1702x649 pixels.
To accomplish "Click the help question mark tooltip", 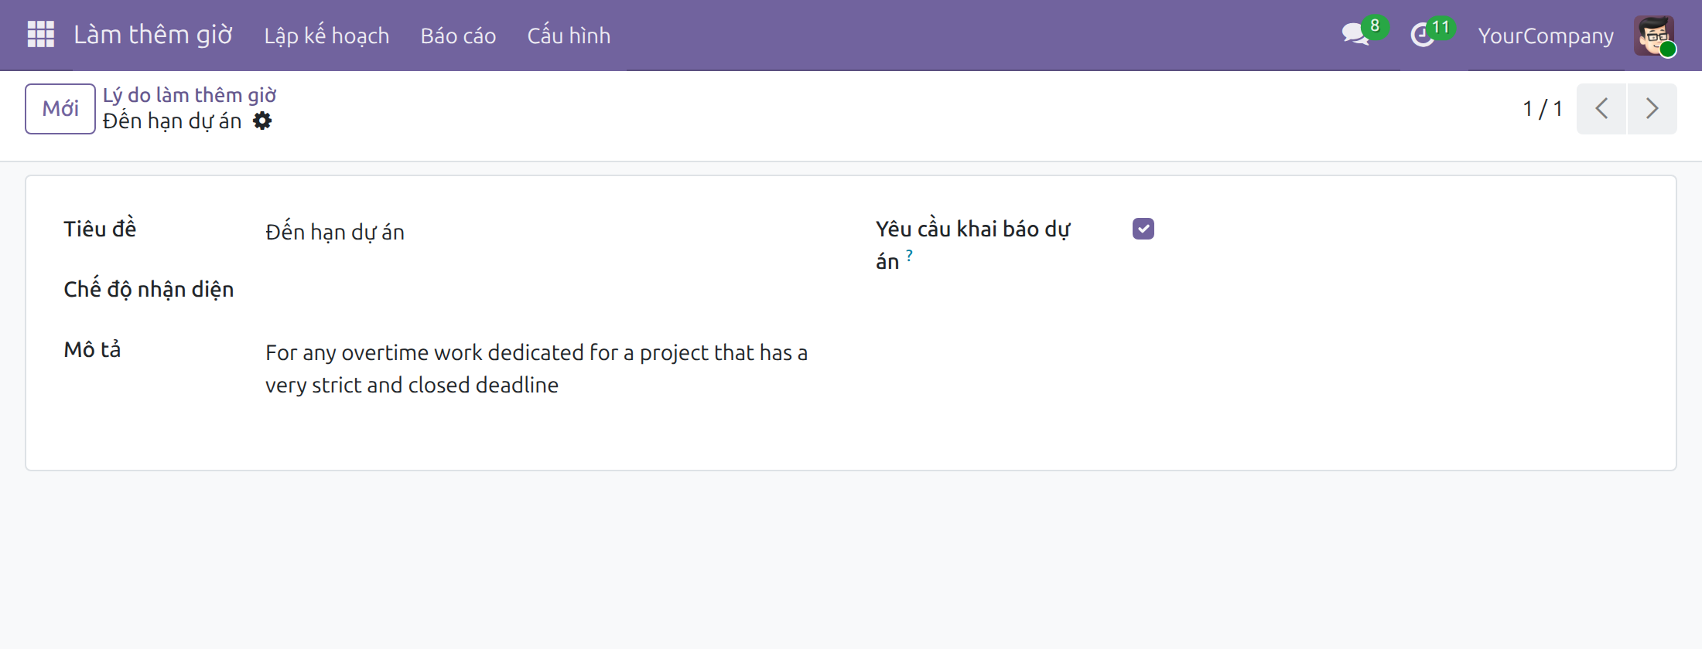I will (x=909, y=255).
